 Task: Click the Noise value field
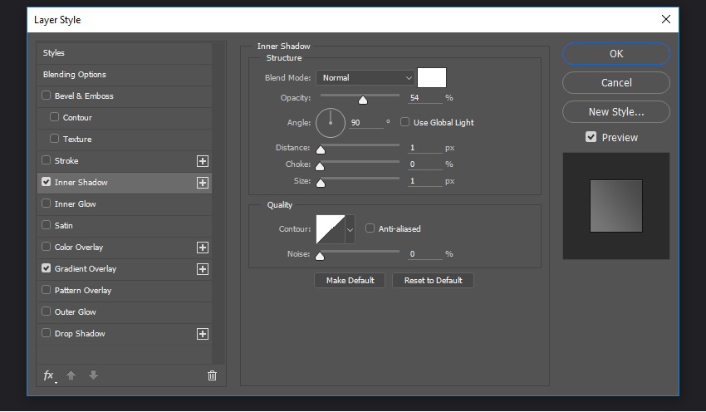[425, 254]
